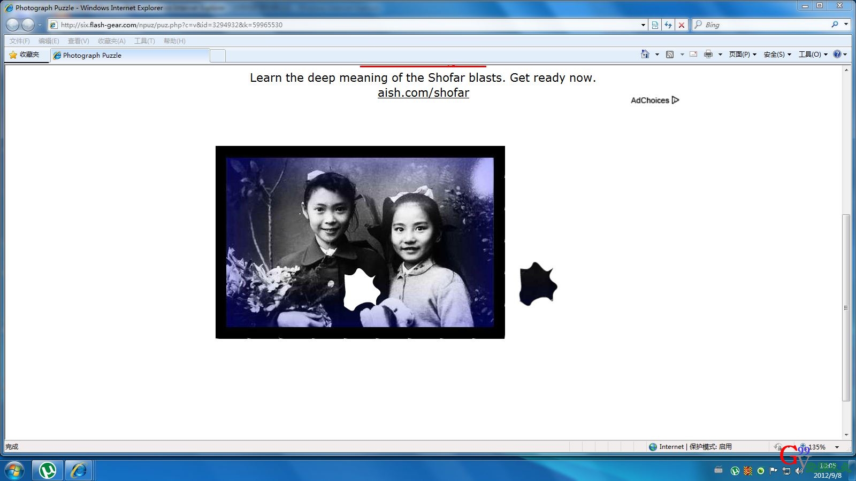Click the read mail envelope icon
This screenshot has width=856, height=481.
coord(693,54)
